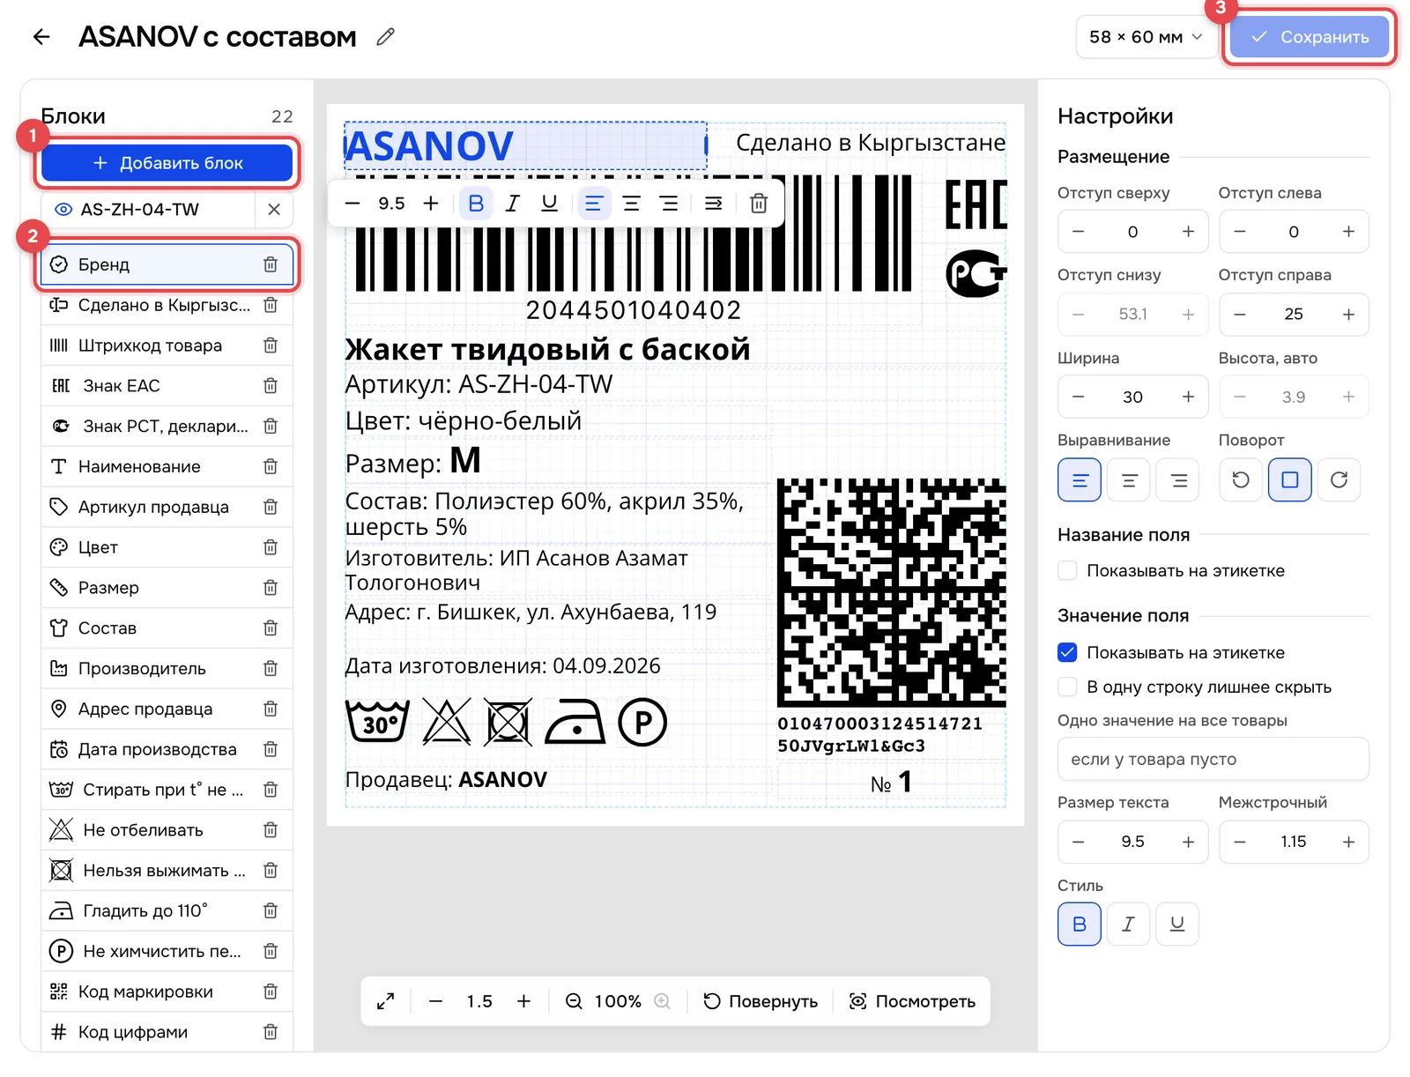Decrease Отступ справа value

[x=1240, y=315]
